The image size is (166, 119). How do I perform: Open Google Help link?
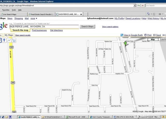144,18
